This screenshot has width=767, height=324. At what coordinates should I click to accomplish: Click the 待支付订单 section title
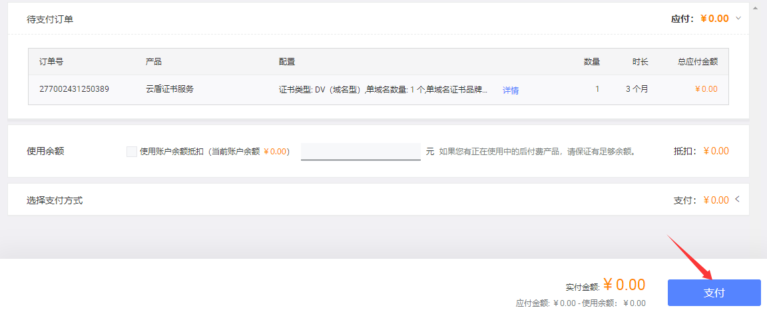click(50, 19)
